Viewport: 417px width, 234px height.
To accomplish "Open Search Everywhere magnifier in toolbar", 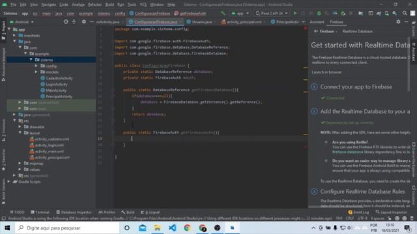I will [x=405, y=13].
